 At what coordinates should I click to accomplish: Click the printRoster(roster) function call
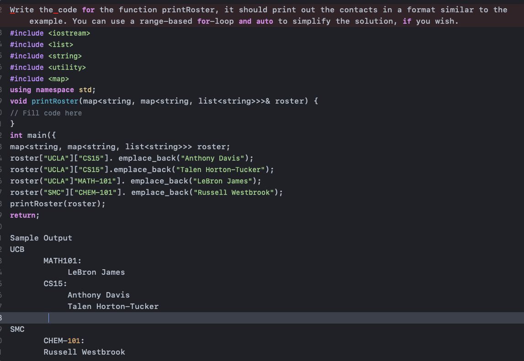tap(57, 204)
